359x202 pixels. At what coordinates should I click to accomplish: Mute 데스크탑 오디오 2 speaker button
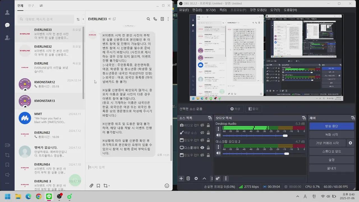[x=218, y=153]
